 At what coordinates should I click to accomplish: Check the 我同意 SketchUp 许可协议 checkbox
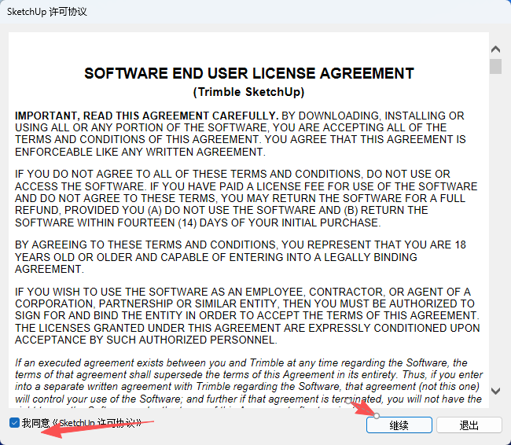tap(15, 423)
